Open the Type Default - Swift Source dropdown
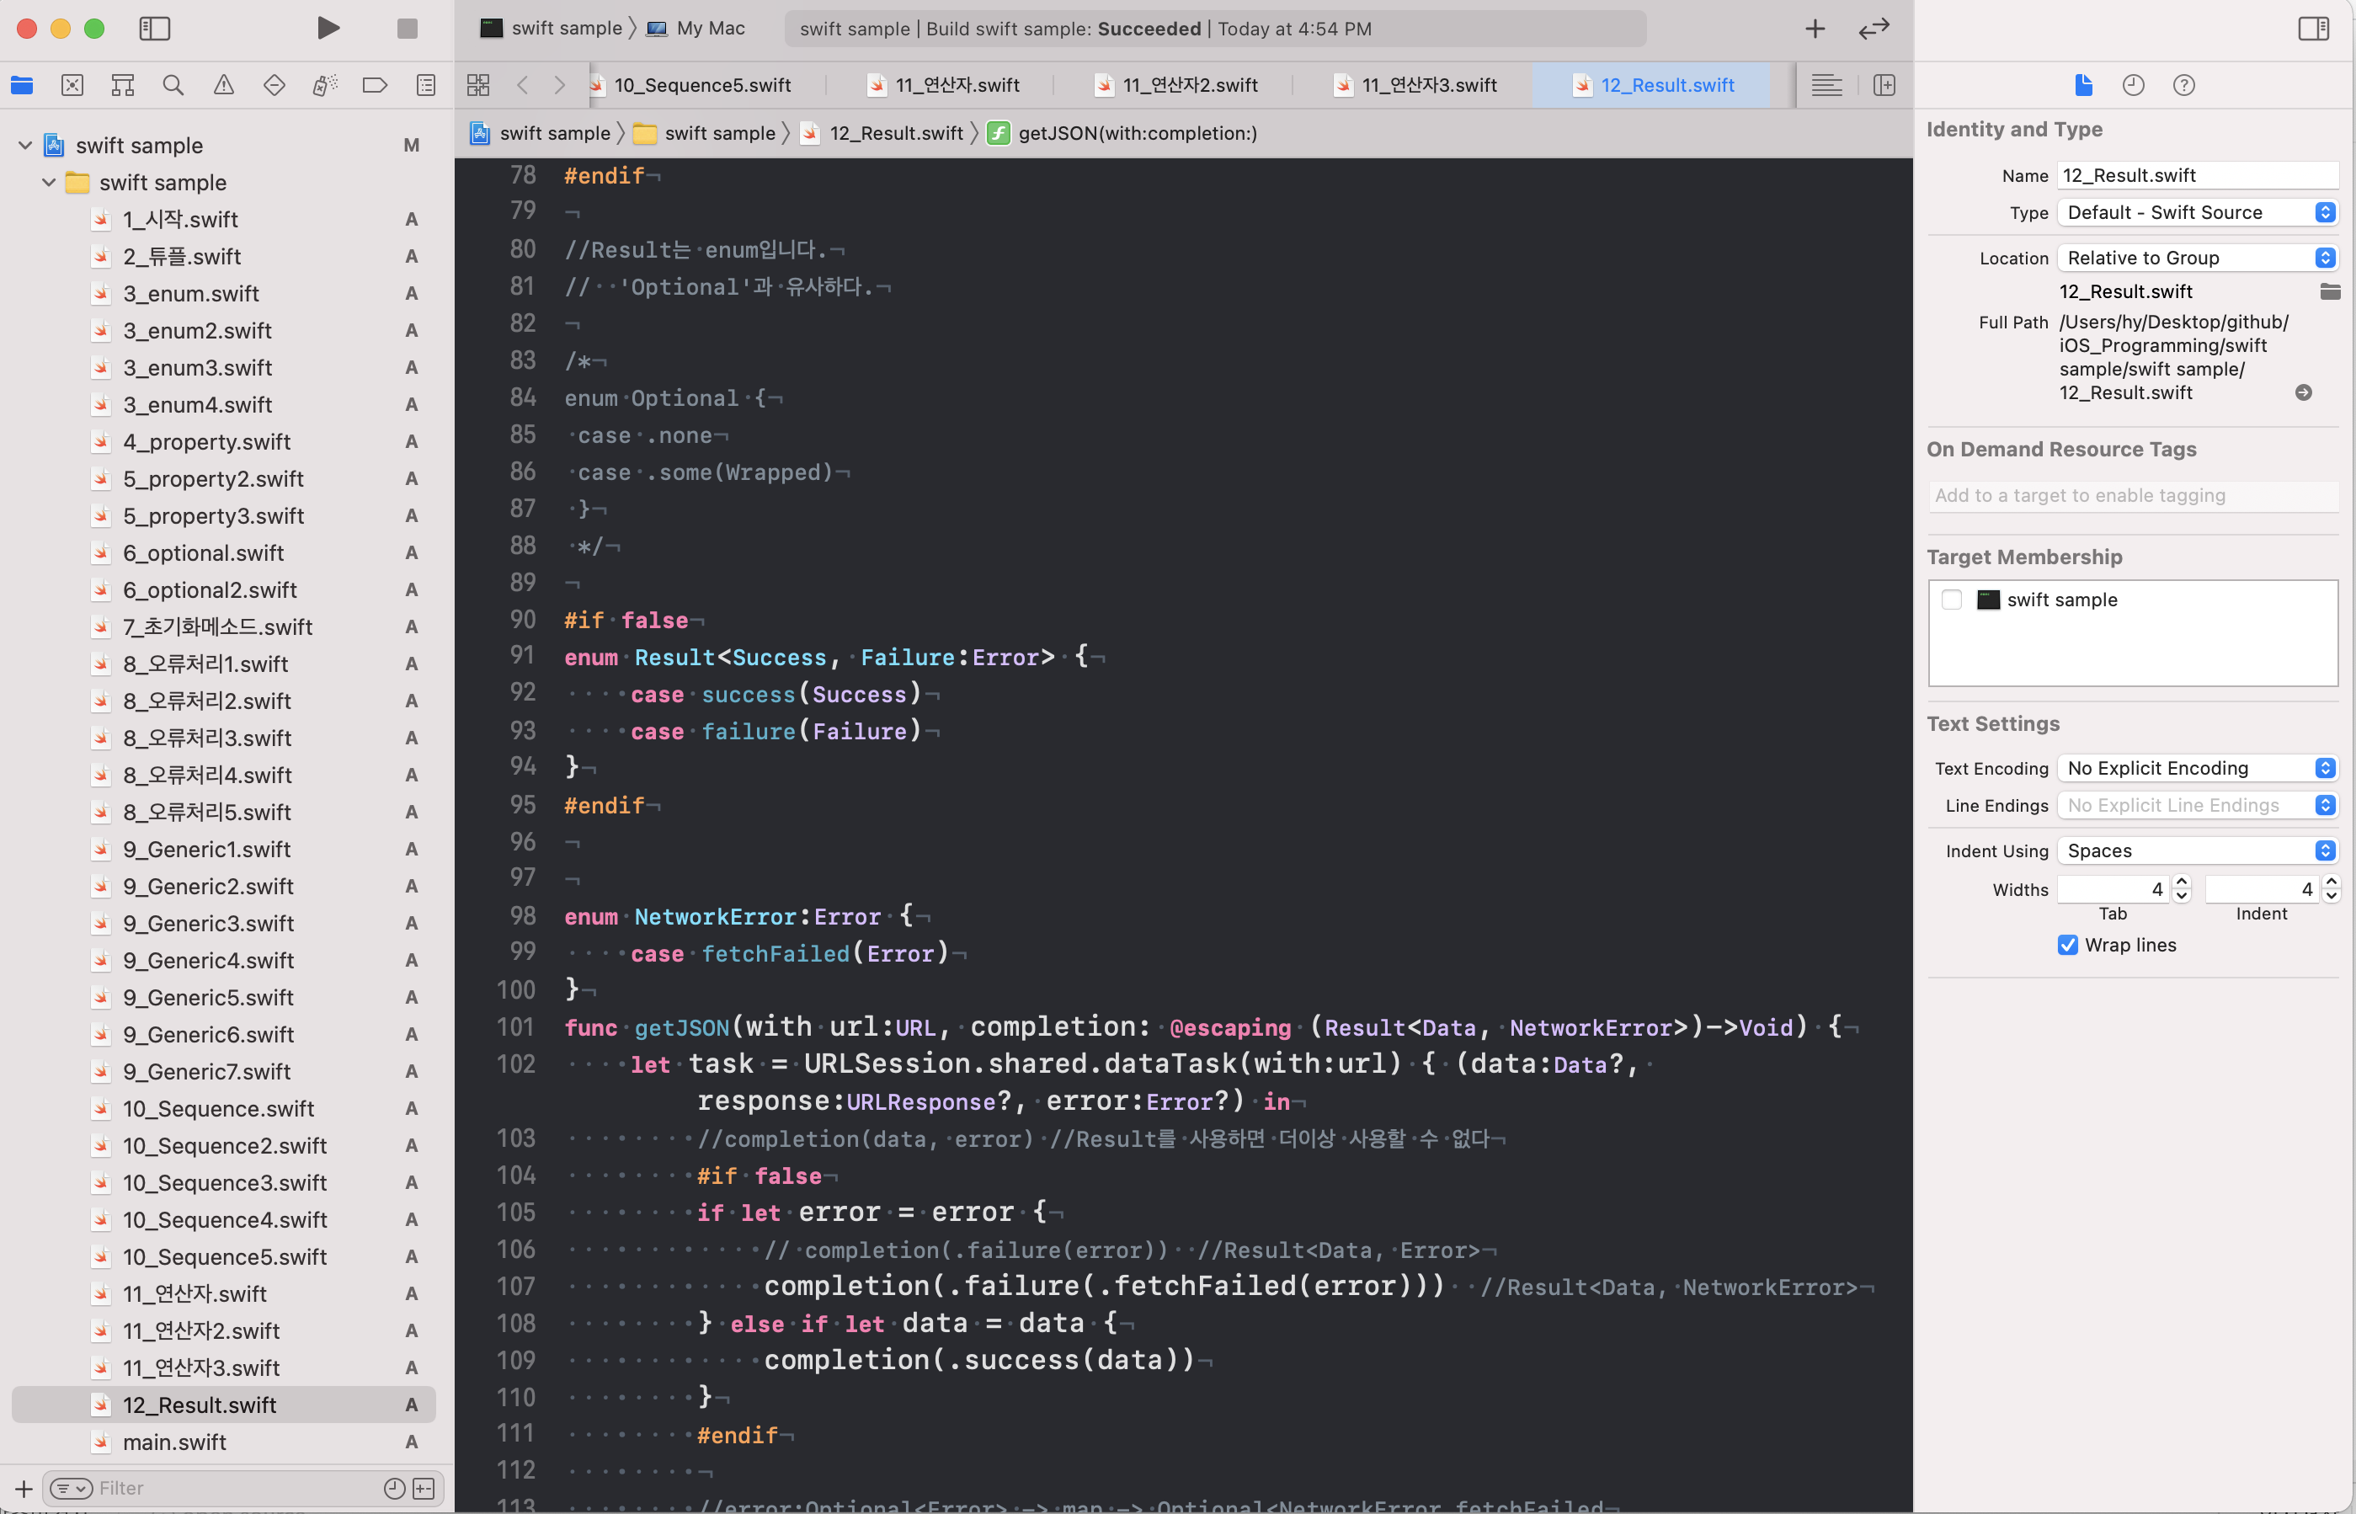 [2198, 212]
